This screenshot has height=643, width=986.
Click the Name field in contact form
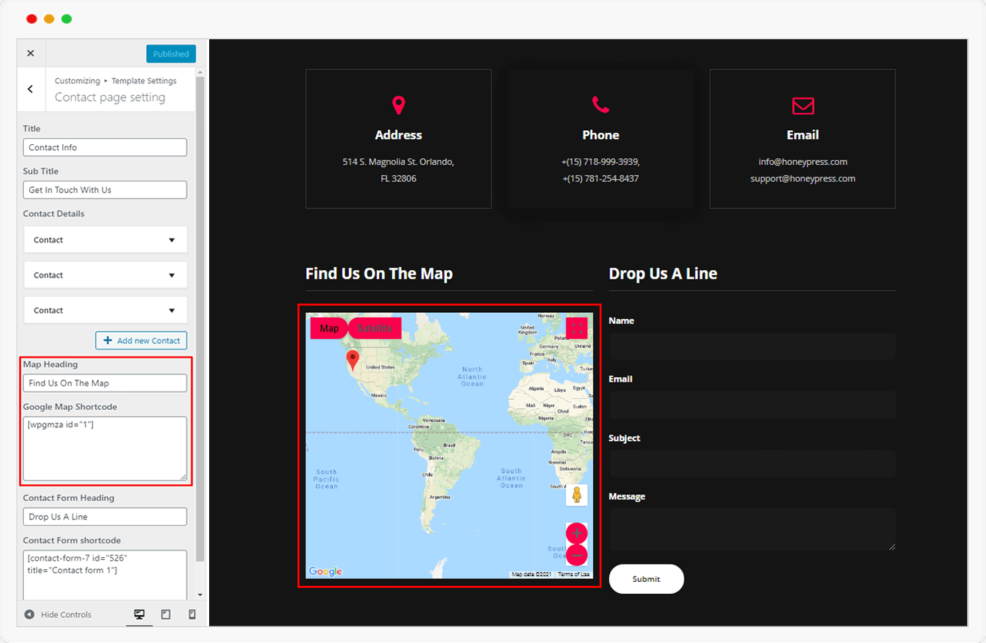point(752,347)
